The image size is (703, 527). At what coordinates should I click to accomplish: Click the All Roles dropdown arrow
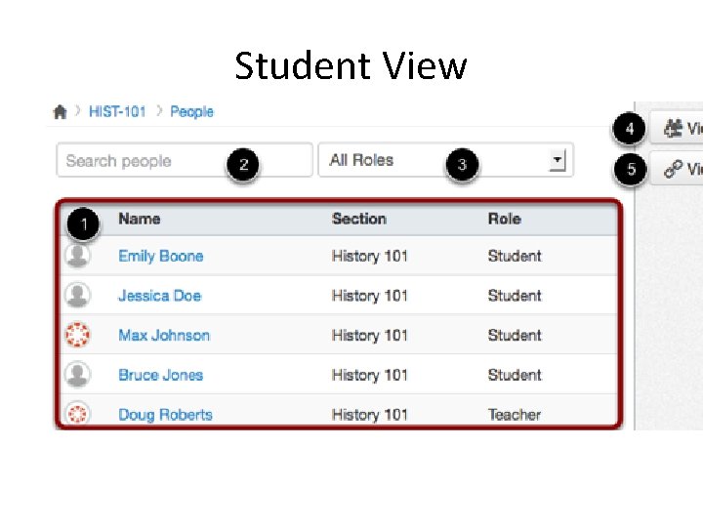pyautogui.click(x=558, y=160)
